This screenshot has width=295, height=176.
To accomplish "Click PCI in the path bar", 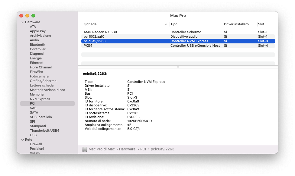I will [143, 149].
